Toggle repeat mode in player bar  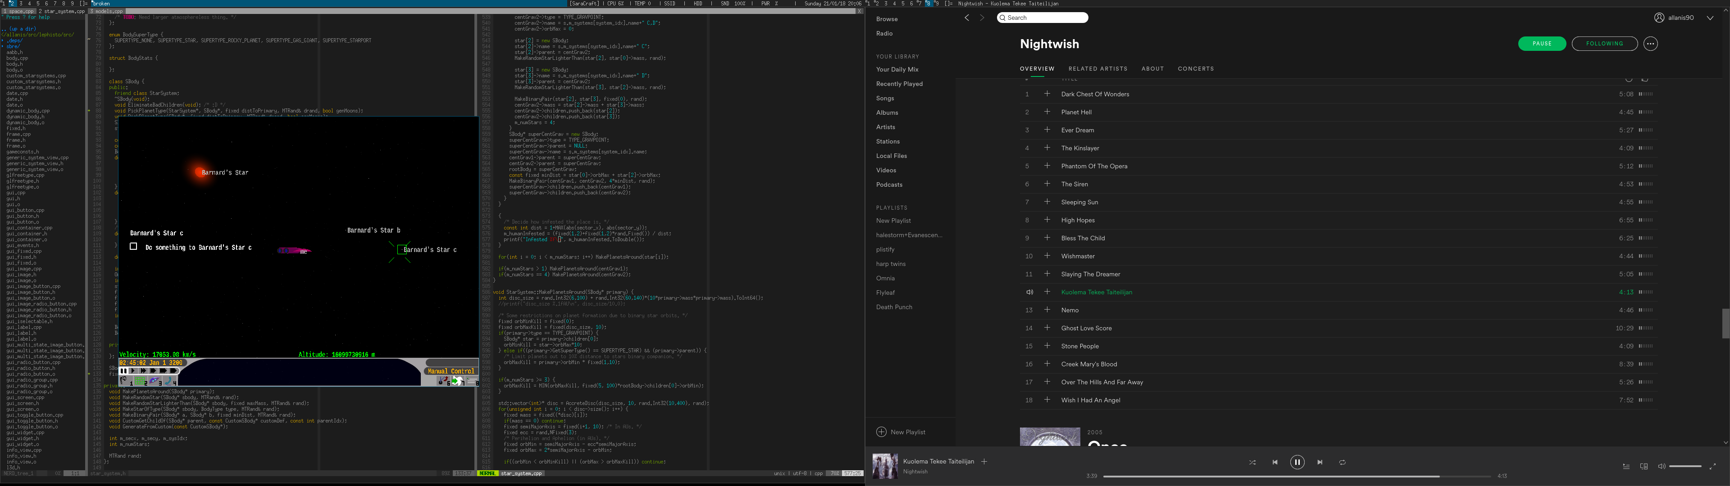(1342, 463)
